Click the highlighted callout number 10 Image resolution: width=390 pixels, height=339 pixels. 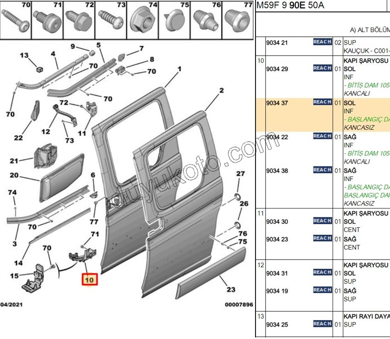point(89,279)
